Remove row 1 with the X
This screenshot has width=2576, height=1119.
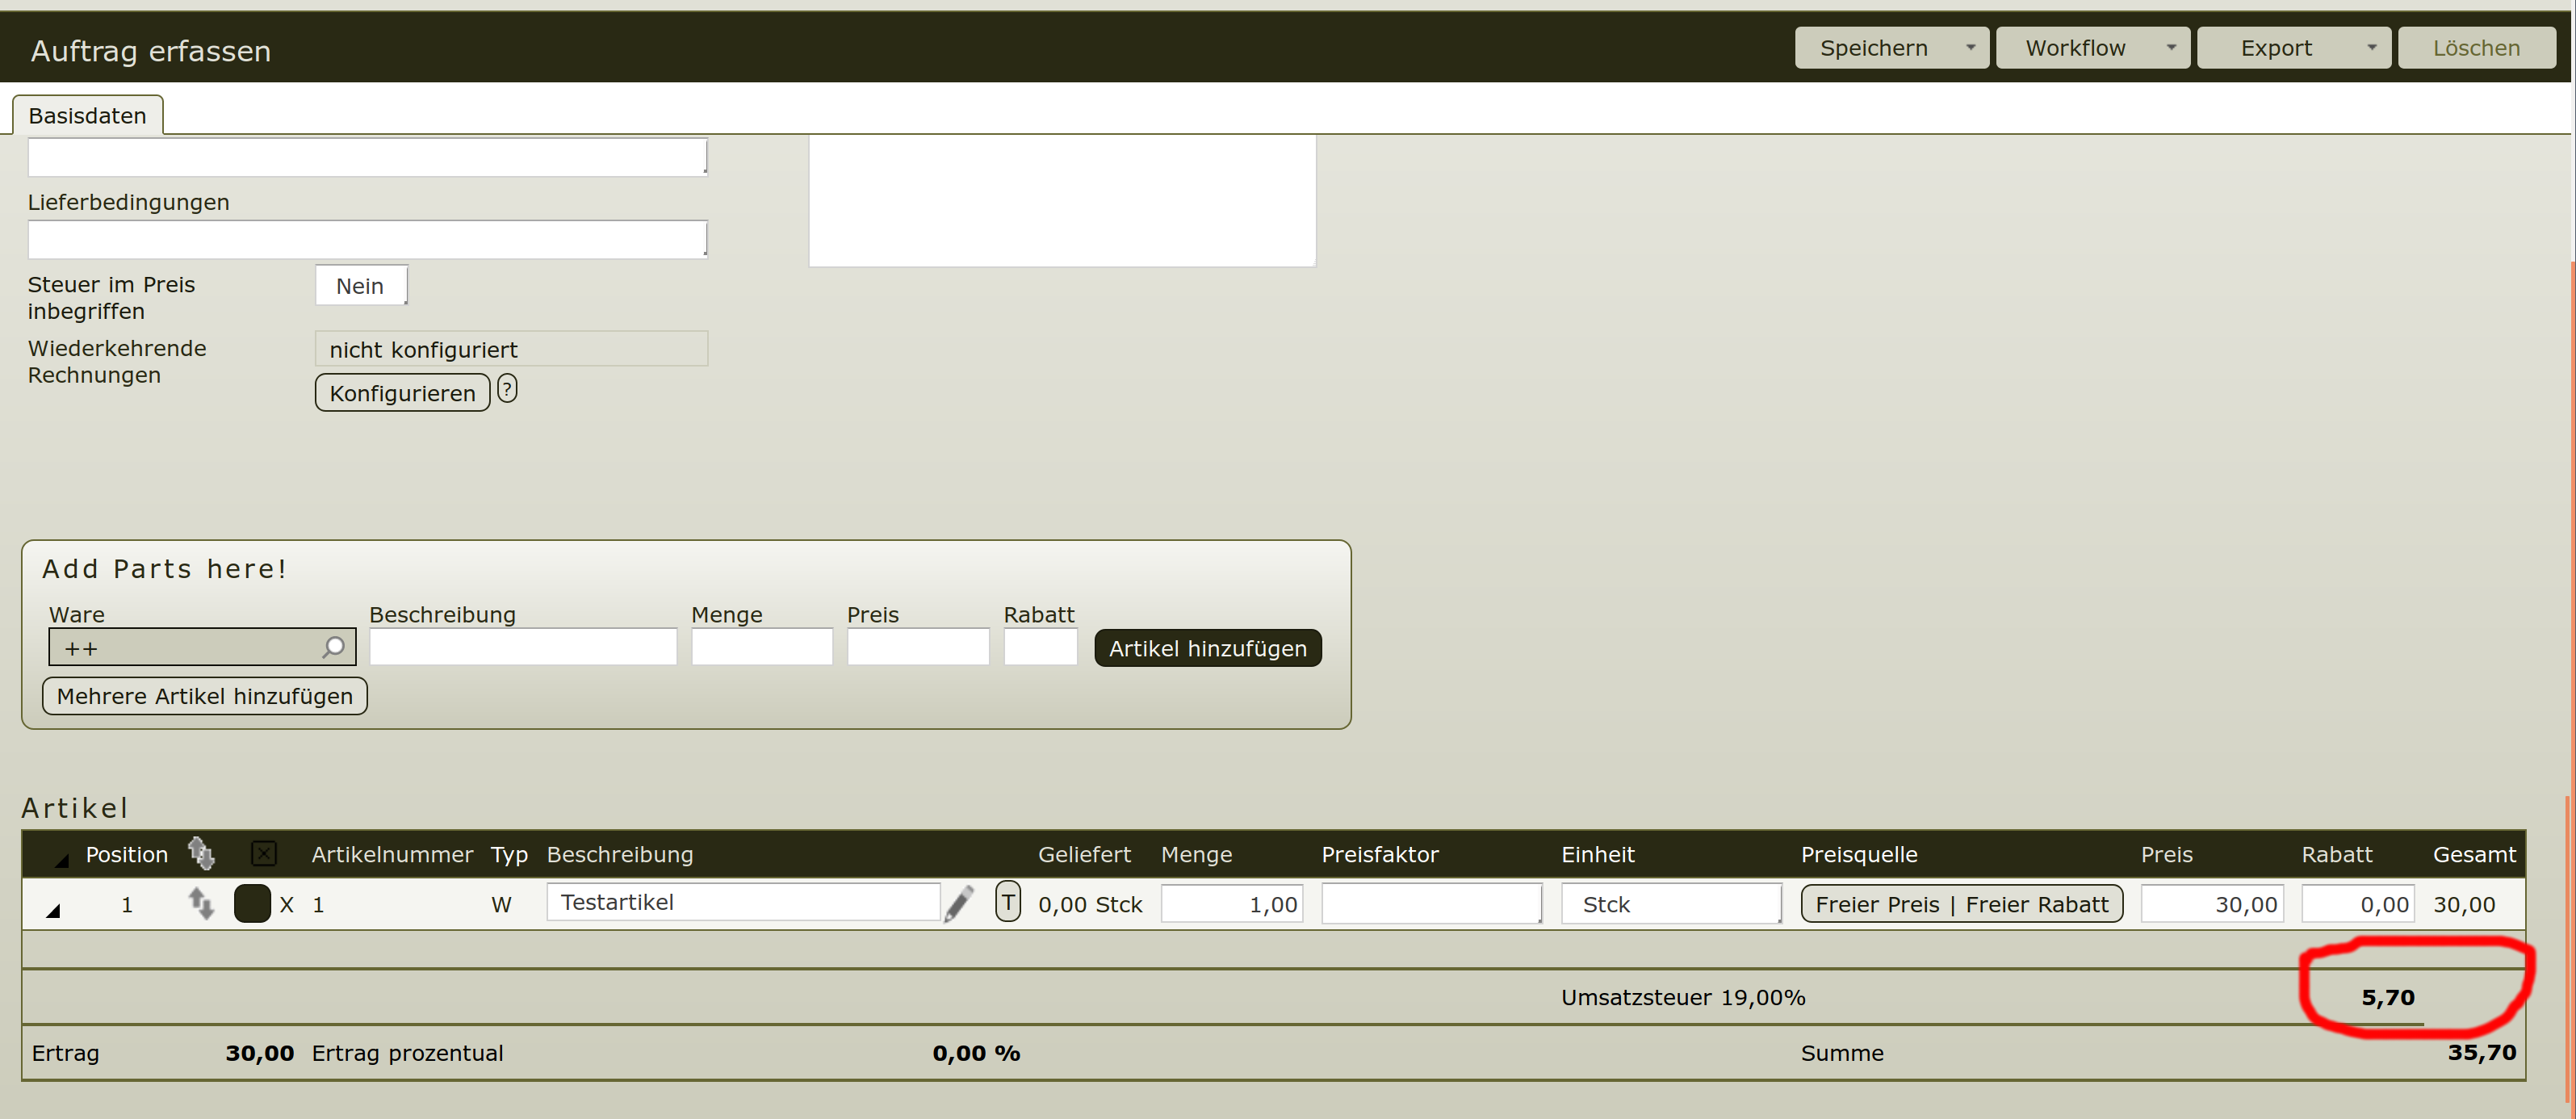pos(287,905)
